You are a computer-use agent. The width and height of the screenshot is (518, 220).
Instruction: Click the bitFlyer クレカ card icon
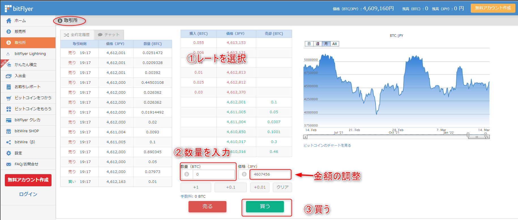click(x=9, y=120)
